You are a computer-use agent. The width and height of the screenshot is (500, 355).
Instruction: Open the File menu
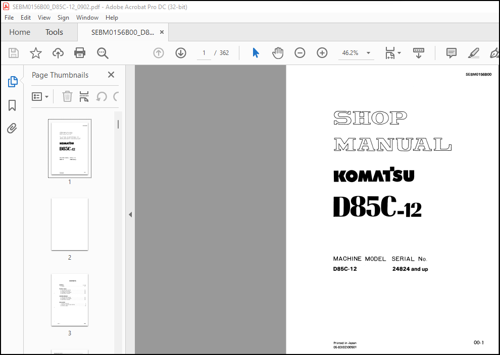tap(9, 18)
